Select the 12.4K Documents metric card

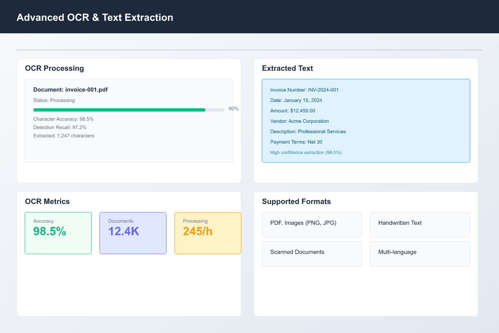133,233
